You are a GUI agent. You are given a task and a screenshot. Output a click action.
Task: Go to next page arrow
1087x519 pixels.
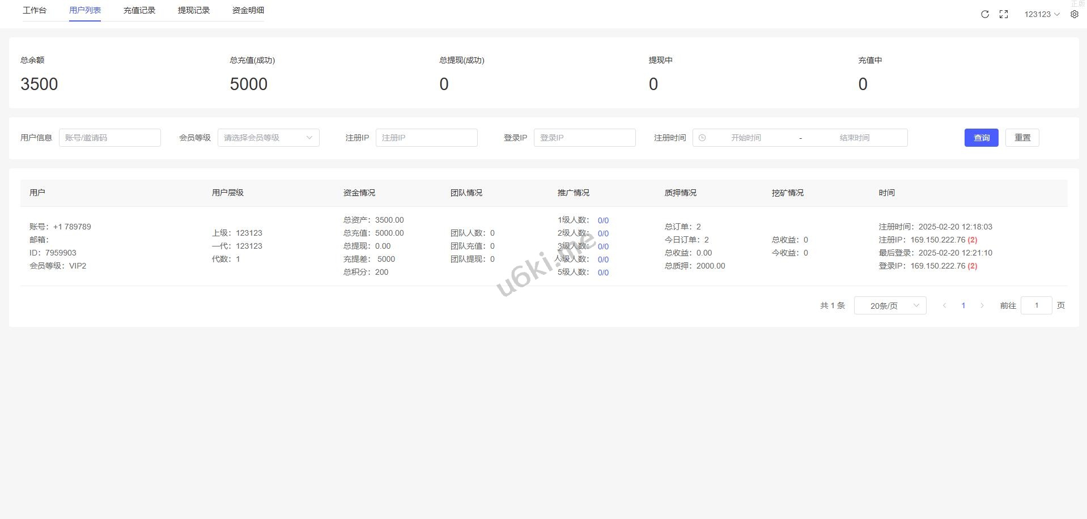[982, 305]
